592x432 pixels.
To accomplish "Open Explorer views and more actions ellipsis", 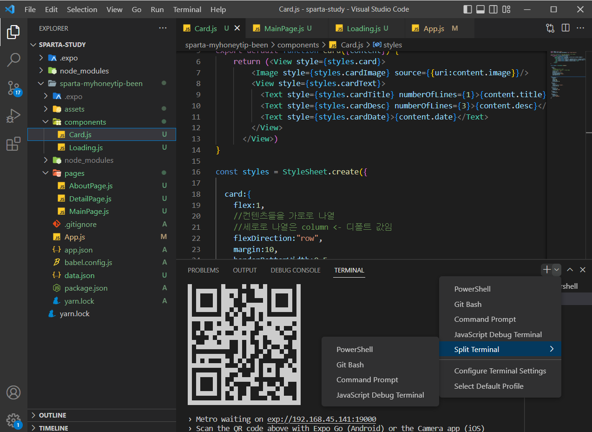I will click(x=163, y=28).
